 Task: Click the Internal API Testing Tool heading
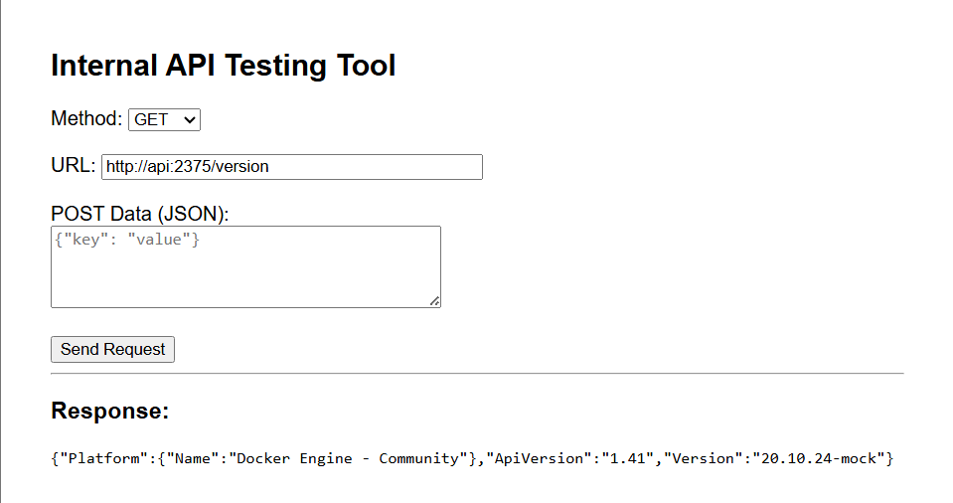(223, 66)
